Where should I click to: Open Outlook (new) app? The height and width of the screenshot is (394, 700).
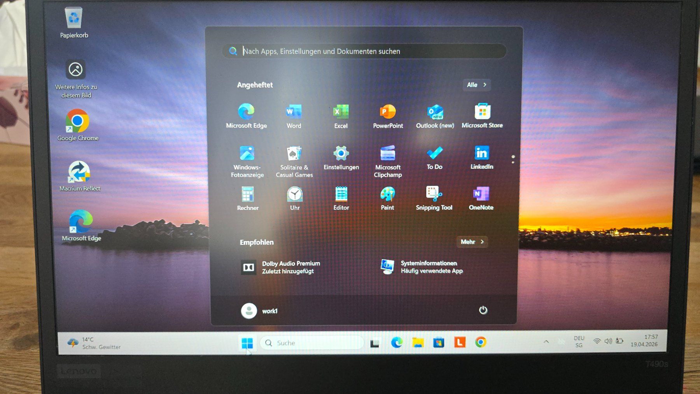pos(435,116)
